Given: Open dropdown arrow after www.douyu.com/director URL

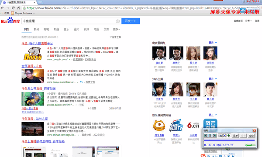Looking at the screenshot, I should (x=78, y=82).
